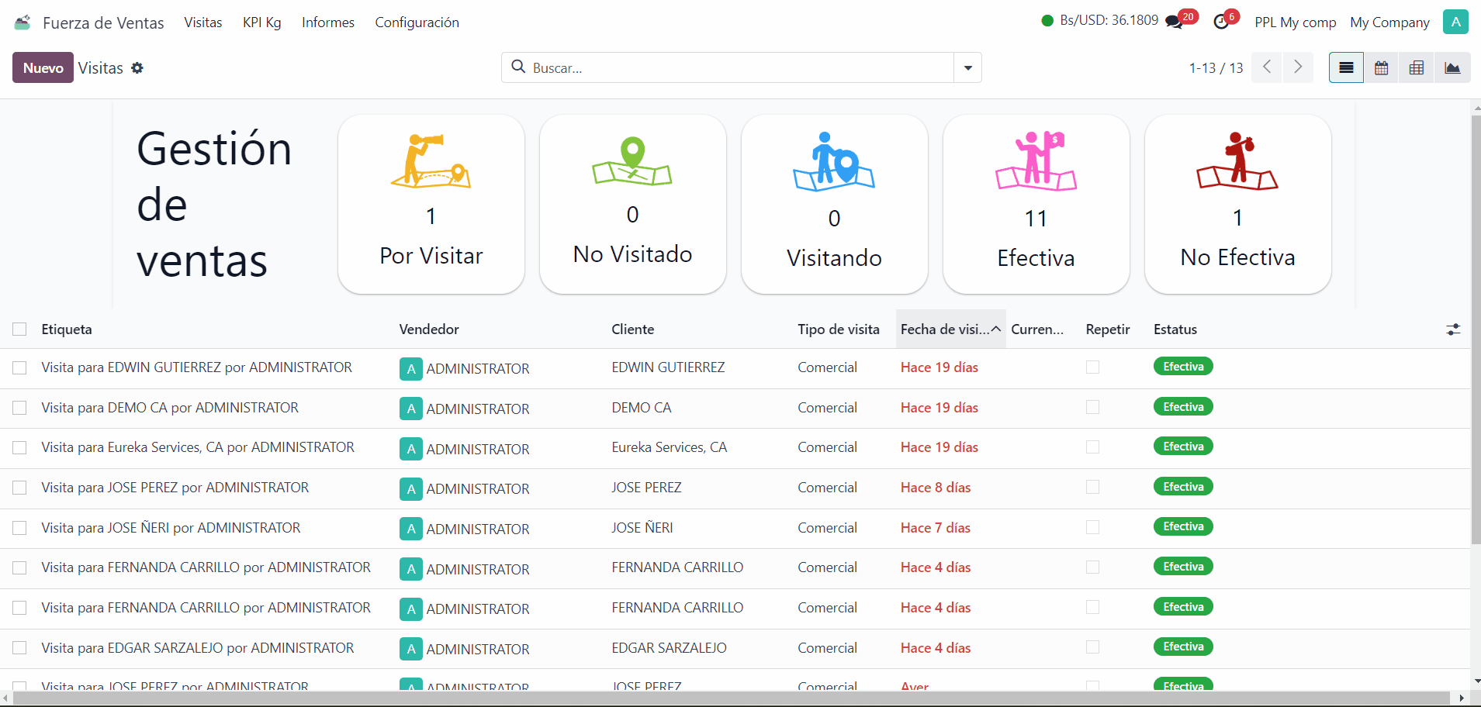The image size is (1481, 707).
Task: Toggle 'Fecha de visita' column sort direction
Action: [949, 329]
